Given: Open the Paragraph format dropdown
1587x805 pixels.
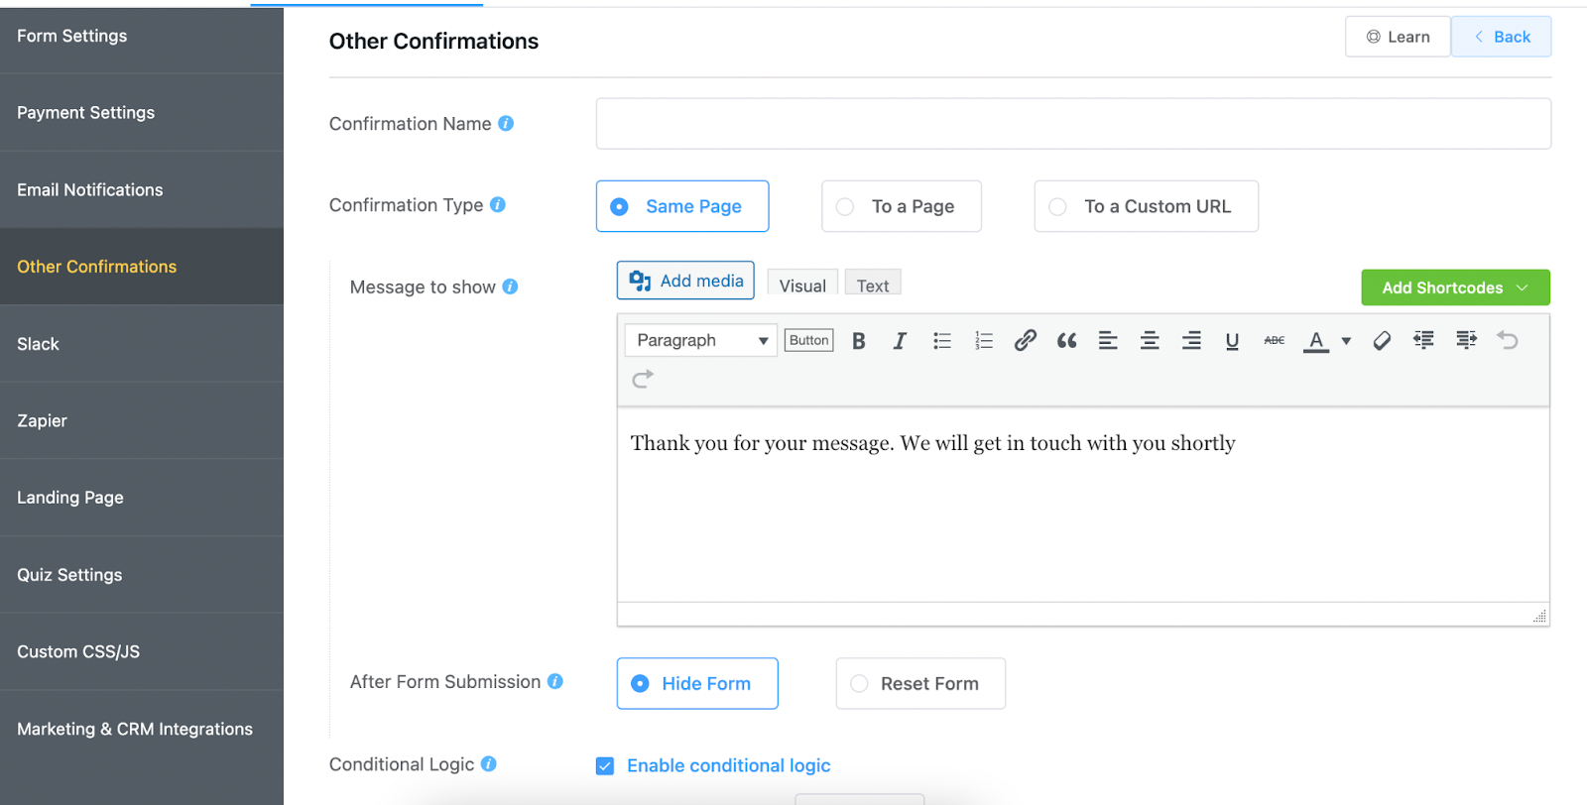Looking at the screenshot, I should (701, 341).
